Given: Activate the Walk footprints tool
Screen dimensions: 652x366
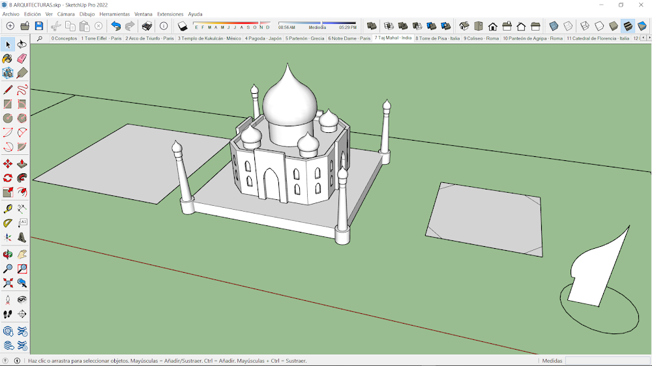Looking at the screenshot, I should click(x=8, y=314).
